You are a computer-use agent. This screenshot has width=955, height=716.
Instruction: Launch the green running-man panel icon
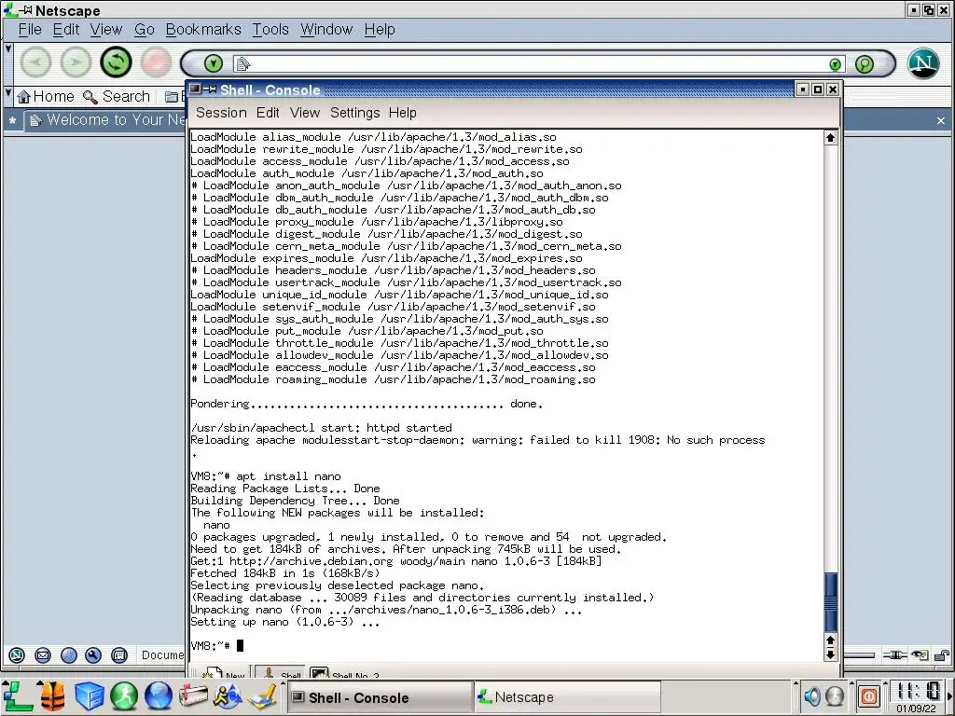[x=124, y=695]
